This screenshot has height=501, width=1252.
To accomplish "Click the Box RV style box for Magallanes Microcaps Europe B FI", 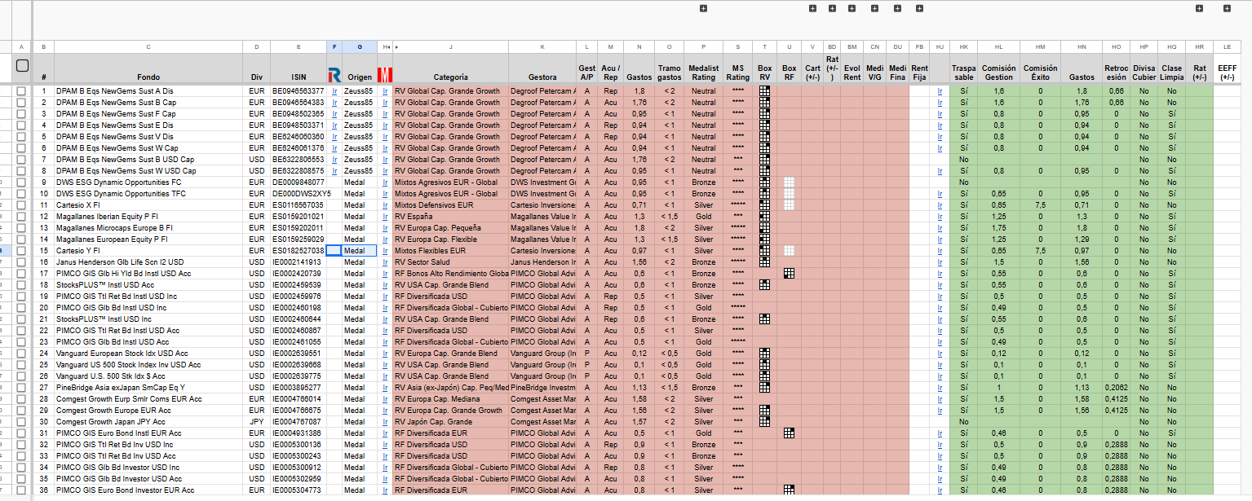I will coord(764,228).
